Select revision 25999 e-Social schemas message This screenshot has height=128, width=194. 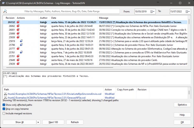[x=143, y=34]
